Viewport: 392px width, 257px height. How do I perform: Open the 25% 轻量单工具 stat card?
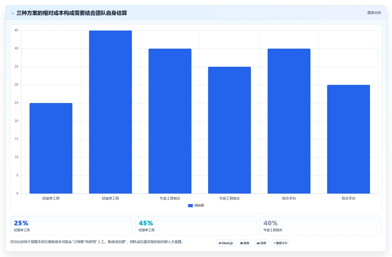point(71,226)
